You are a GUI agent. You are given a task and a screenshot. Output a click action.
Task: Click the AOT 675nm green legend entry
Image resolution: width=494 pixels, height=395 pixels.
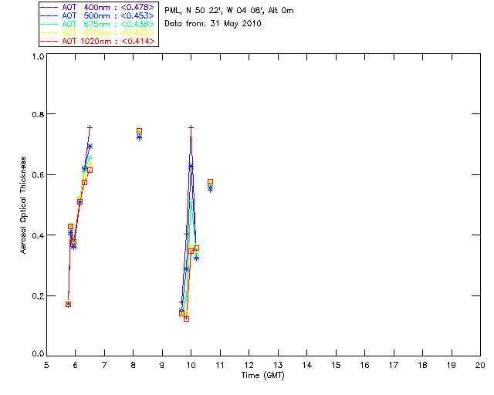click(x=98, y=24)
